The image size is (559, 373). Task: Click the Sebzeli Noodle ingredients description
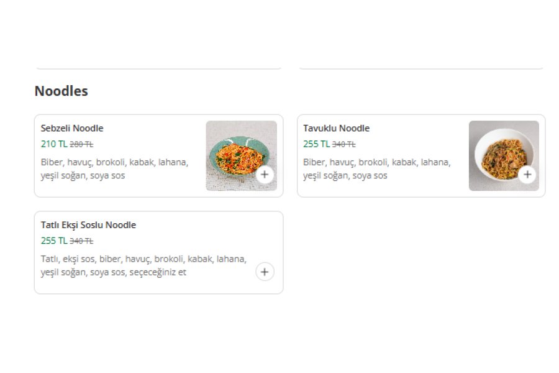(x=114, y=169)
